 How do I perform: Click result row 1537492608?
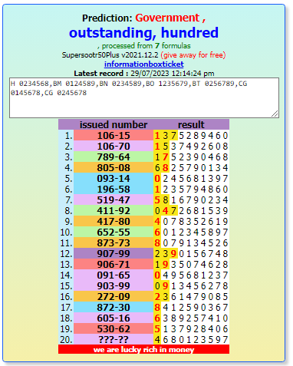[191, 146]
